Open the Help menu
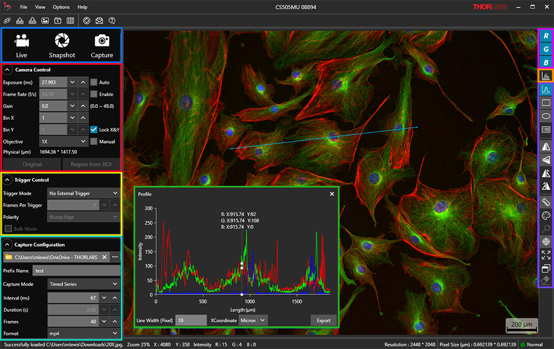The height and width of the screenshot is (349, 554). click(x=83, y=7)
